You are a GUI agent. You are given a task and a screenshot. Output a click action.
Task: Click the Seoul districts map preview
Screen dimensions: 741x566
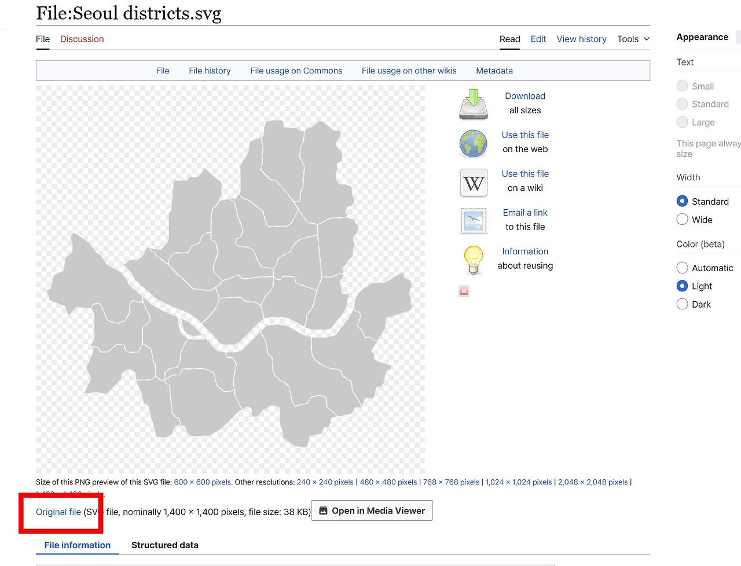230,280
